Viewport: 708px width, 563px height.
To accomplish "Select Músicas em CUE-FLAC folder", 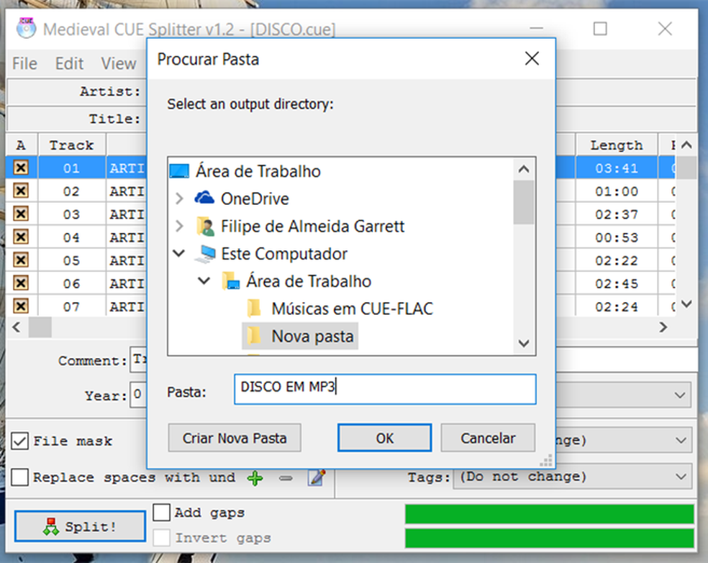I will [x=352, y=308].
